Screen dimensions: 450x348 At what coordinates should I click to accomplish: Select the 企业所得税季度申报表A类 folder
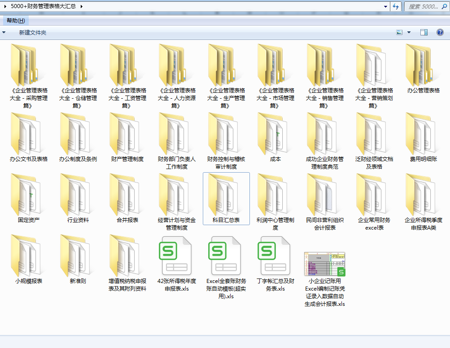coord(424,202)
